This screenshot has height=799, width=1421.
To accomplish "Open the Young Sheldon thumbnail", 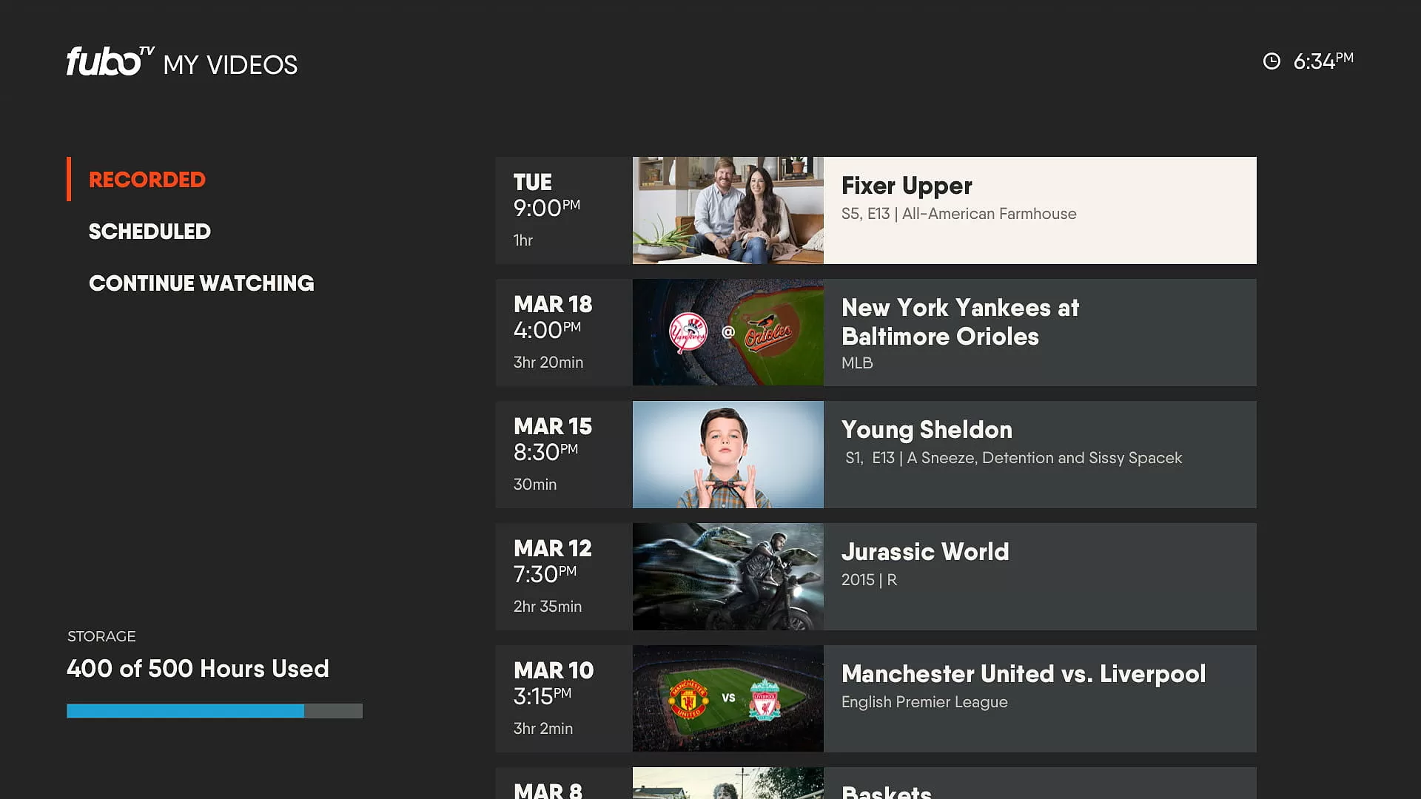I will tap(728, 454).
